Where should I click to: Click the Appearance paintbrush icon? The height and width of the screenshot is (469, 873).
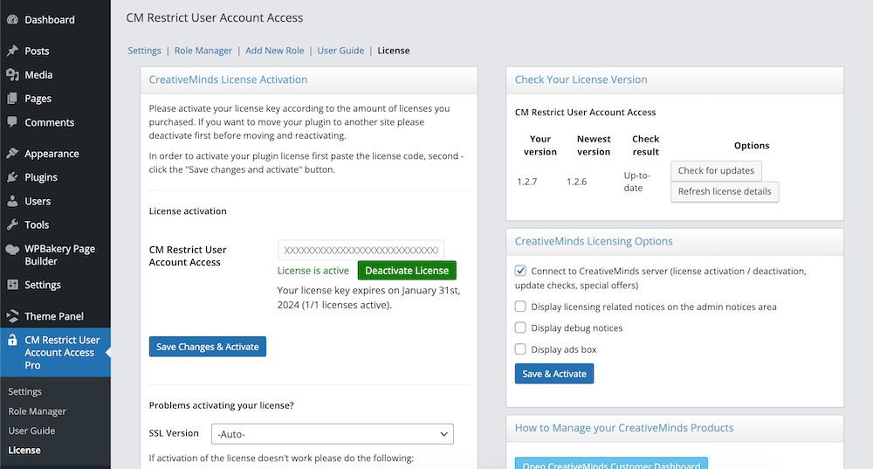click(12, 153)
